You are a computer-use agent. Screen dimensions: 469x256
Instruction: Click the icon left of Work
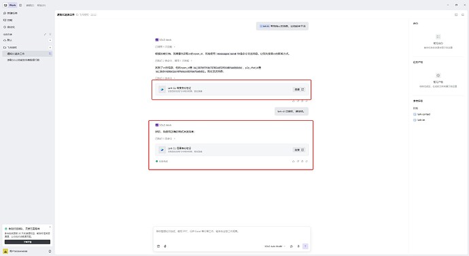(x=5, y=5)
